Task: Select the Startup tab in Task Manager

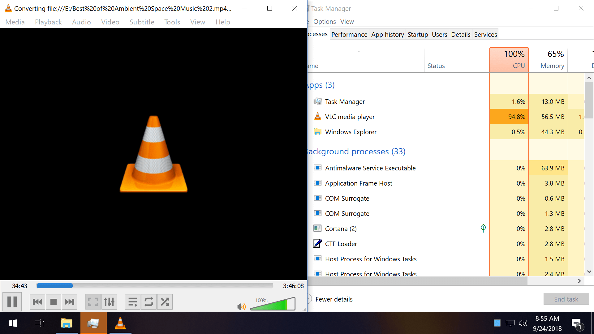Action: 417,34
